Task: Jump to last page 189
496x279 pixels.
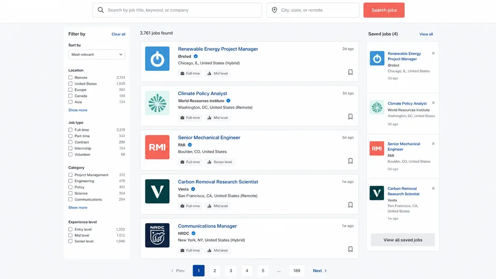Action: point(296,271)
